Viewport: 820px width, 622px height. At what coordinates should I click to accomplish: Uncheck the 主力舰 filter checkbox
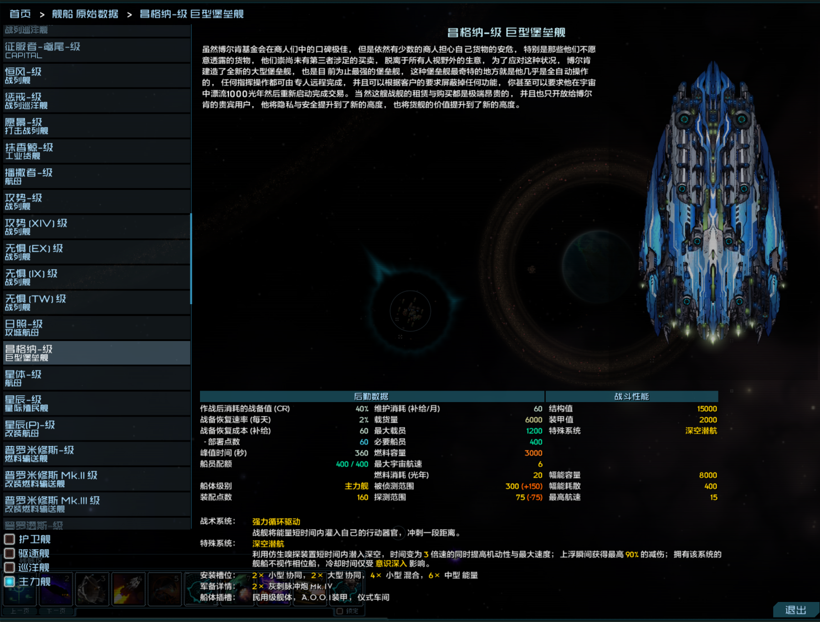(10, 581)
